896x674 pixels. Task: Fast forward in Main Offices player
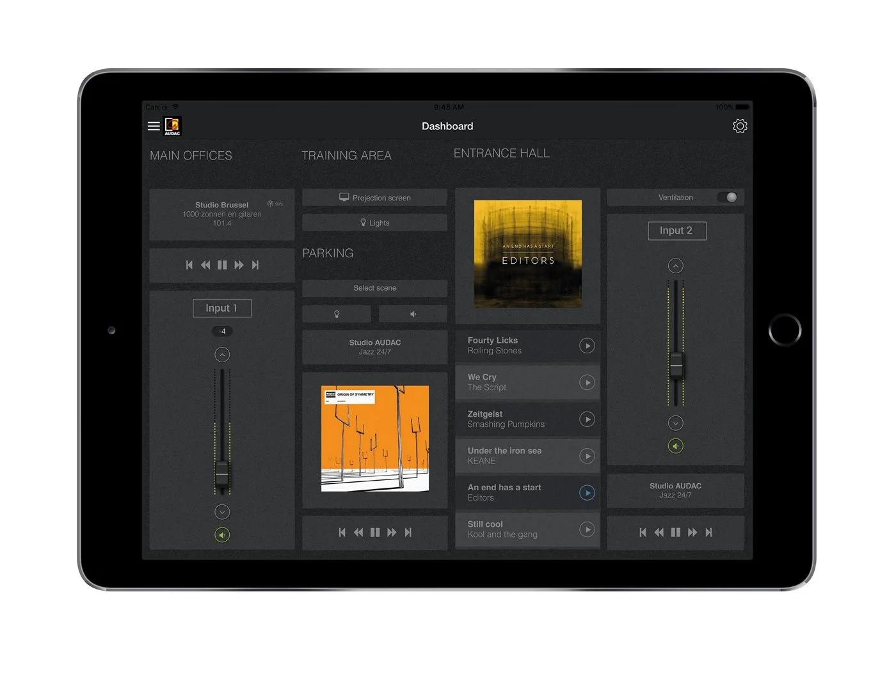coord(239,265)
